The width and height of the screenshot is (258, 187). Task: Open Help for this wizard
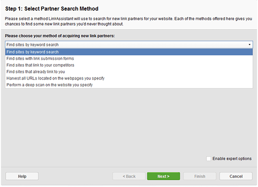click(x=22, y=176)
